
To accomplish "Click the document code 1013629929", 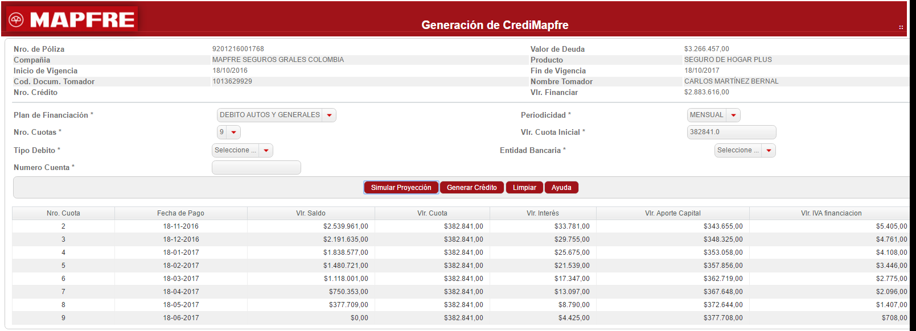I will click(x=232, y=81).
